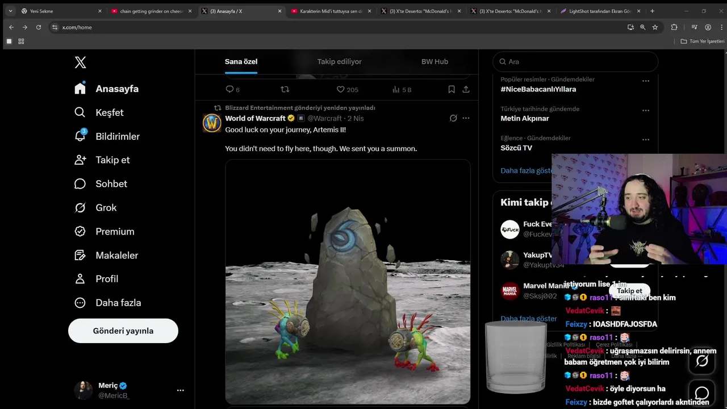Screen dimensions: 727x409
Task: Switch to the Takip ediliyor tab
Action: pyautogui.click(x=339, y=61)
